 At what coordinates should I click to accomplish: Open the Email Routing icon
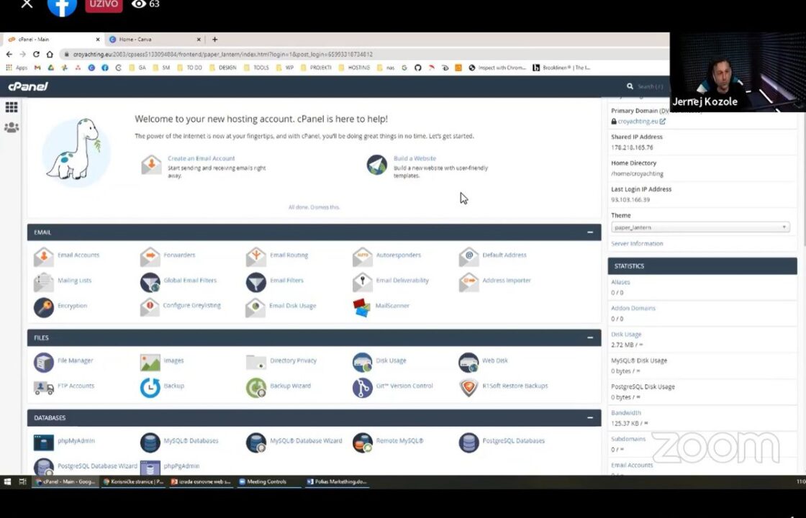click(256, 255)
